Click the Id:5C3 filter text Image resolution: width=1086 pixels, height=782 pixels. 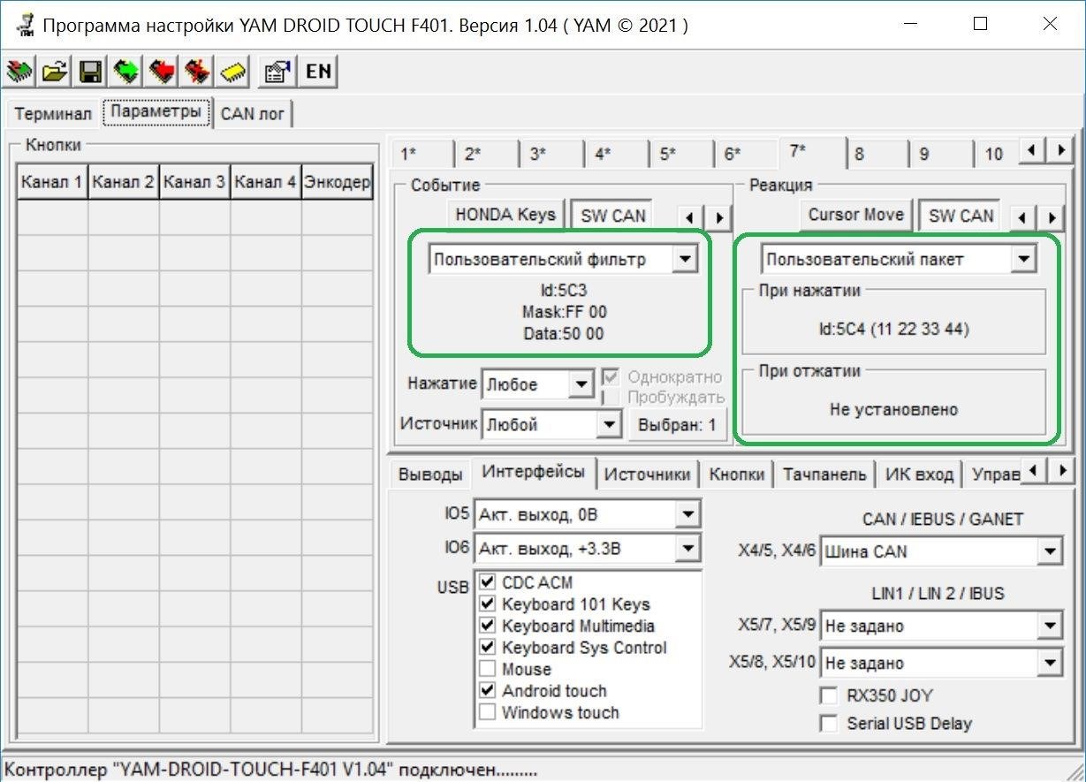click(x=564, y=290)
